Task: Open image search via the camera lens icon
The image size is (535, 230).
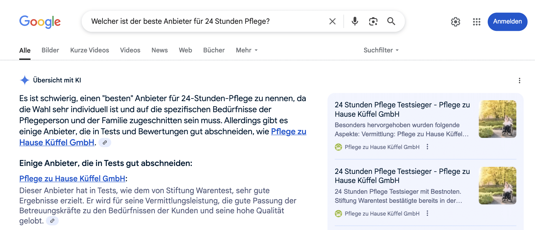Action: coord(373,21)
